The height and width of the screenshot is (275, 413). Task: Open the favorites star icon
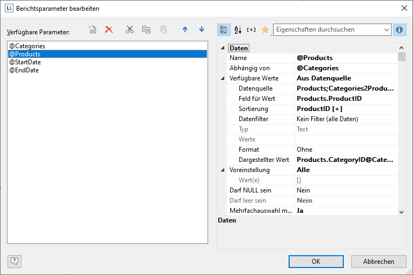[x=265, y=29]
